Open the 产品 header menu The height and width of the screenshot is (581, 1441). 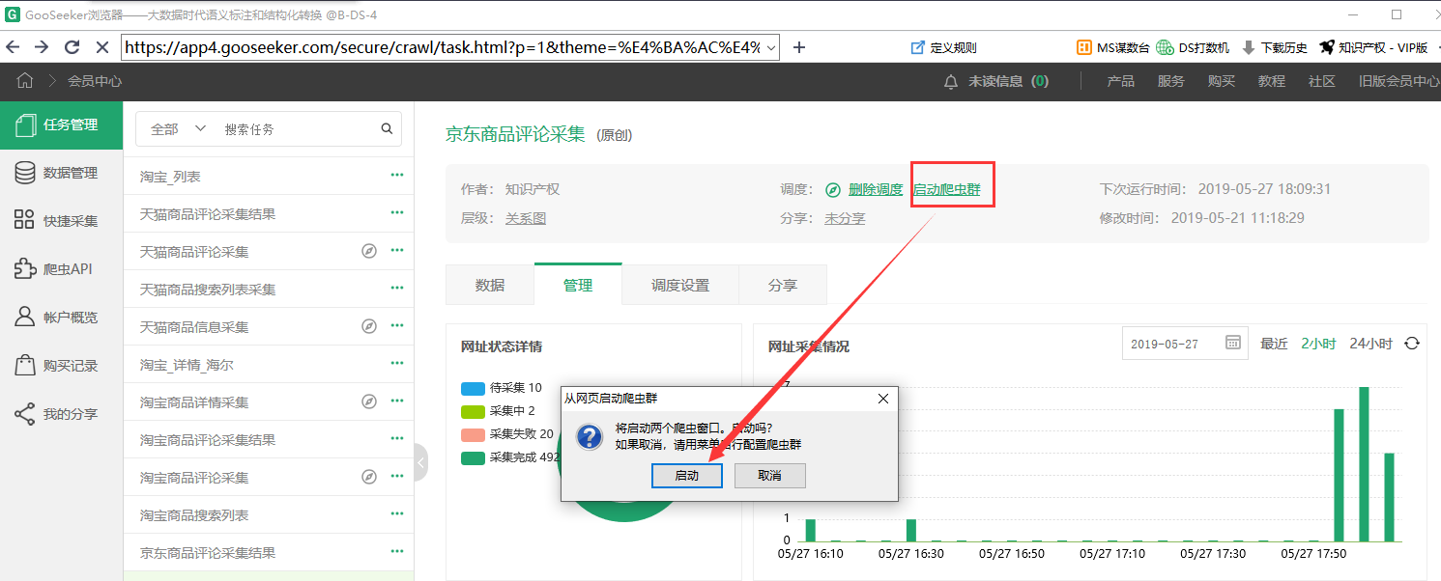(x=1121, y=81)
